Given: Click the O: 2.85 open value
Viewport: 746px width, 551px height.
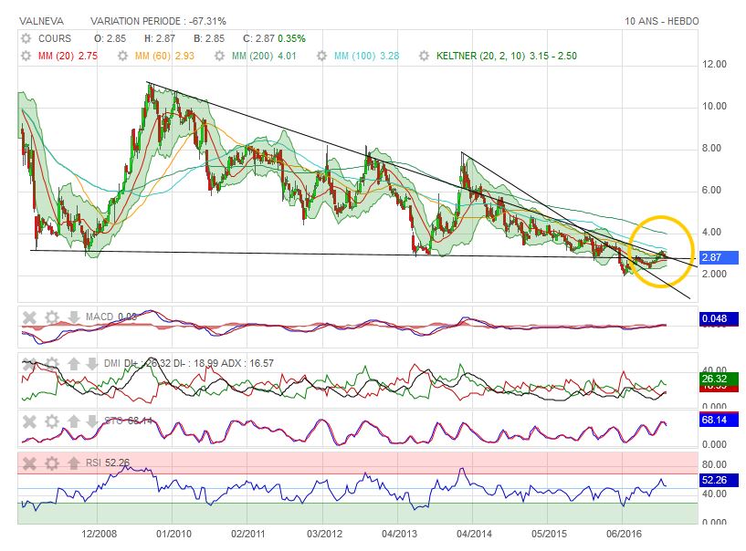Looking at the screenshot, I should click(x=110, y=38).
